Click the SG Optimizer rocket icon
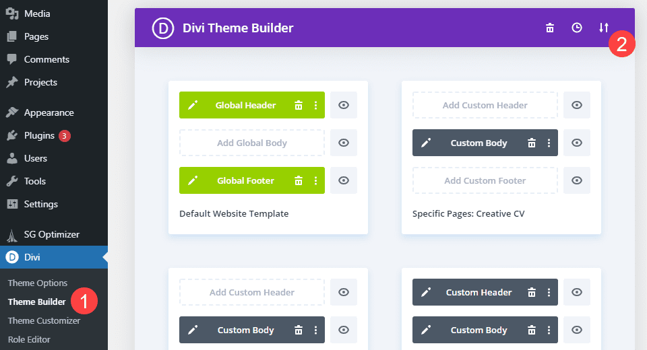647x350 pixels. point(12,235)
